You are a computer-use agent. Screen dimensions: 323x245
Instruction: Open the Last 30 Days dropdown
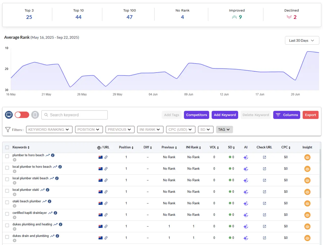tap(302, 40)
